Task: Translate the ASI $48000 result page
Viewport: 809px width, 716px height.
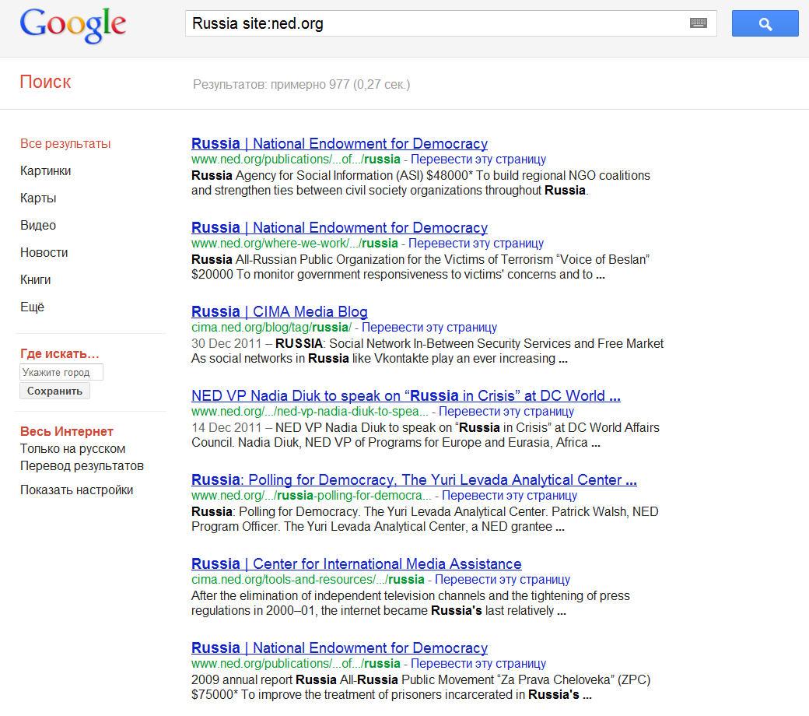Action: pyautogui.click(x=478, y=160)
